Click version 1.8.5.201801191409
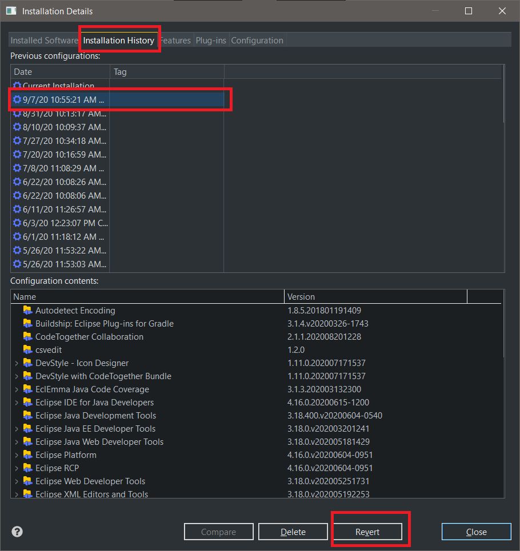 [324, 310]
